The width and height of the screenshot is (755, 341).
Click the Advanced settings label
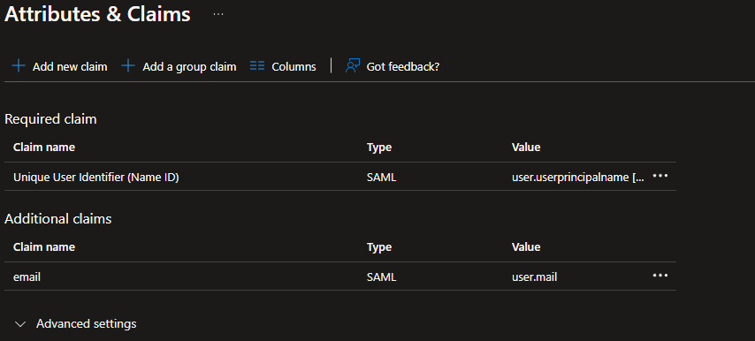[x=86, y=323]
